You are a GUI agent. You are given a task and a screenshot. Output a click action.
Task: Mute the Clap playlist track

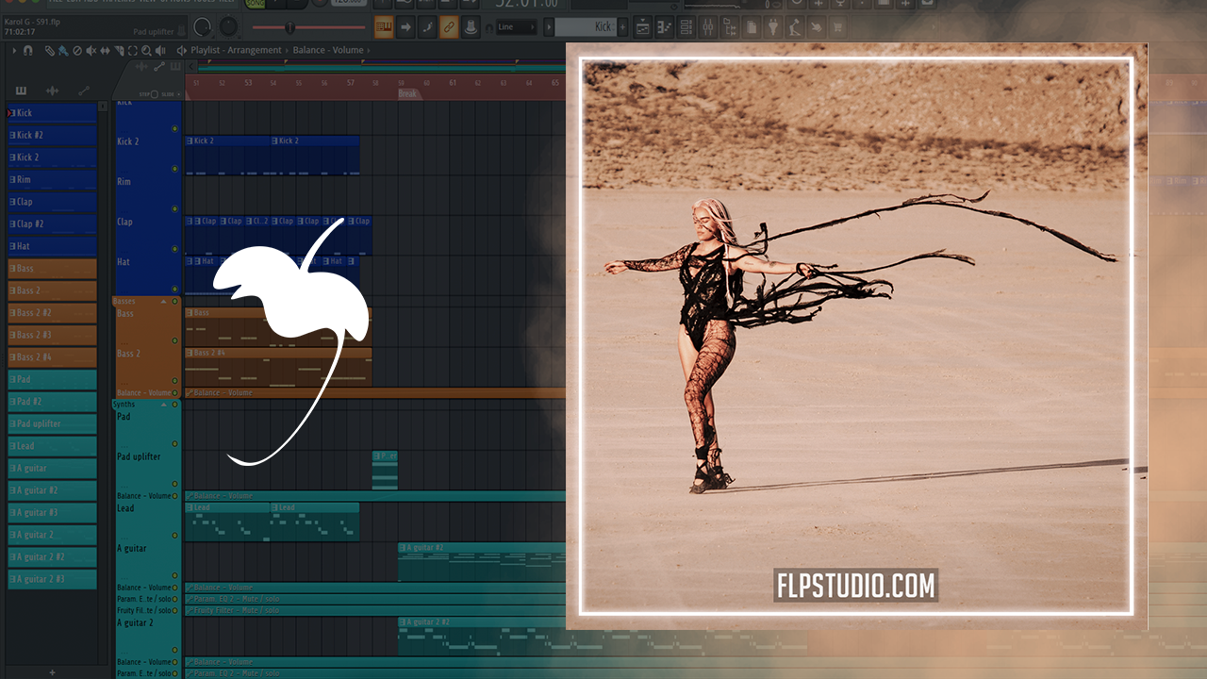(x=174, y=249)
